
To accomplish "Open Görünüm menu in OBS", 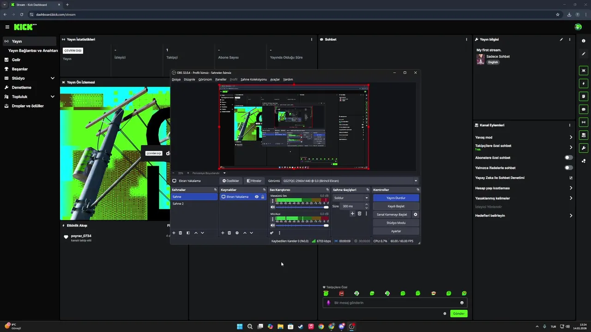I will (205, 79).
